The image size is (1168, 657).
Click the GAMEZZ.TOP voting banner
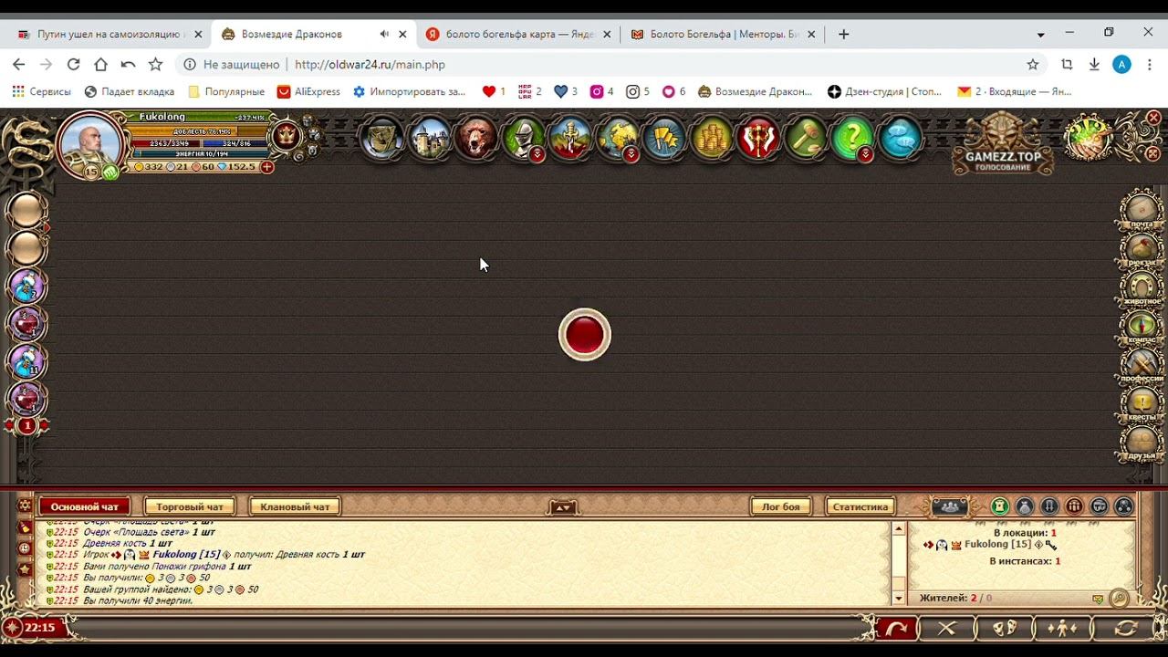pyautogui.click(x=1003, y=144)
